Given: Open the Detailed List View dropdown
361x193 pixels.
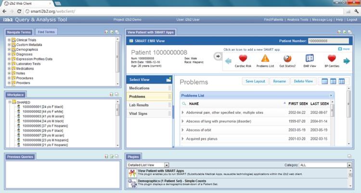Looking at the screenshot, I should (166, 165).
